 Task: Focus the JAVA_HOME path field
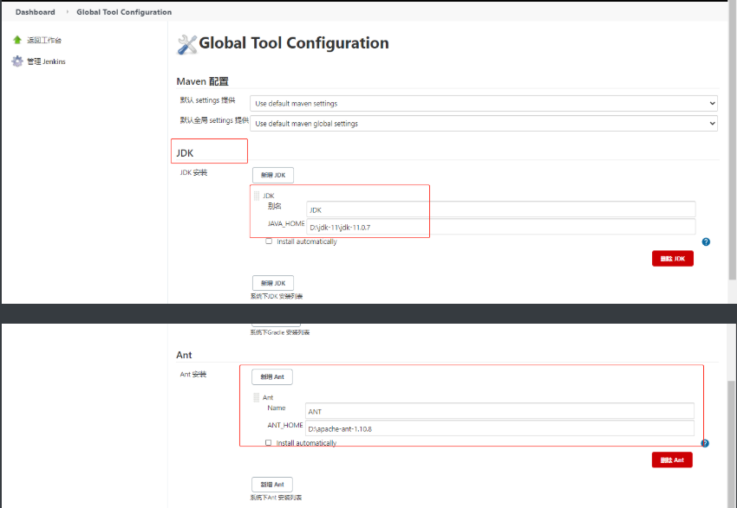coord(501,227)
